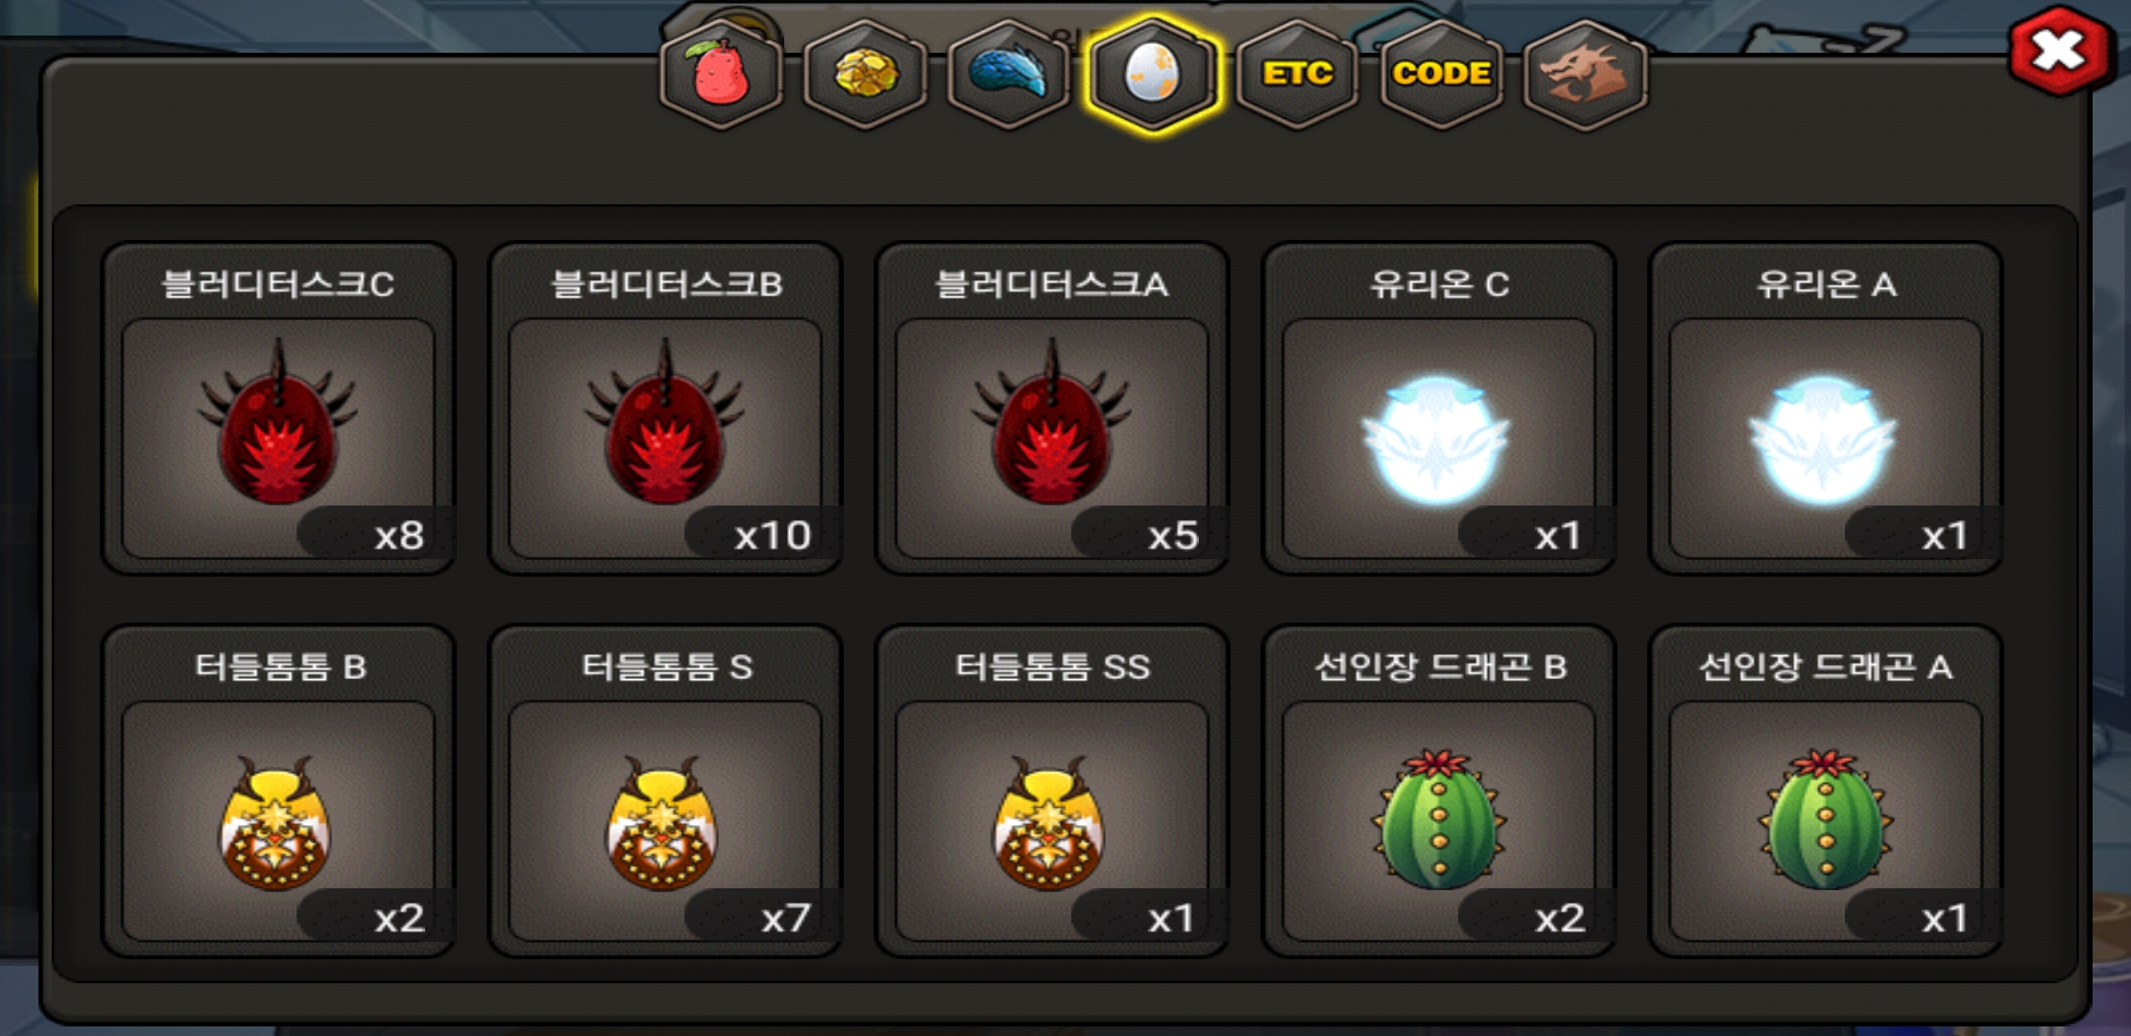Close the inventory window with red X
The width and height of the screenshot is (2131, 1036).
click(2060, 51)
